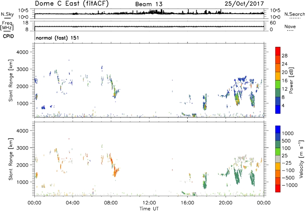This screenshot has height=211, width=305.
Task: Click the '500' label on the Velocity color bar
Action: click(286, 141)
